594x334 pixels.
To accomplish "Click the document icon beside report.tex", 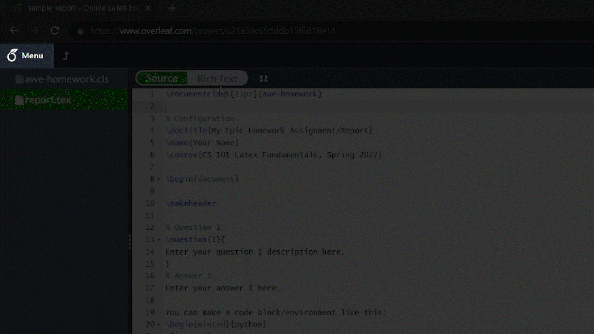I will (x=19, y=100).
